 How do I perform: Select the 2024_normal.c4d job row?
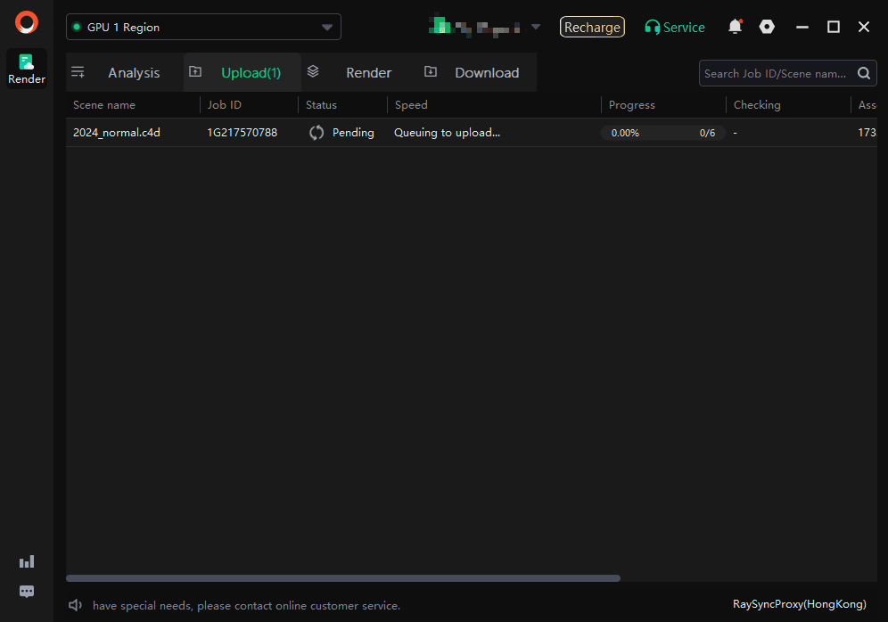[117, 133]
